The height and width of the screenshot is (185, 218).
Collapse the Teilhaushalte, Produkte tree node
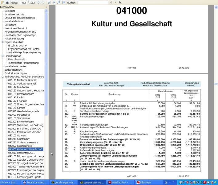pyautogui.click(x=2, y=77)
